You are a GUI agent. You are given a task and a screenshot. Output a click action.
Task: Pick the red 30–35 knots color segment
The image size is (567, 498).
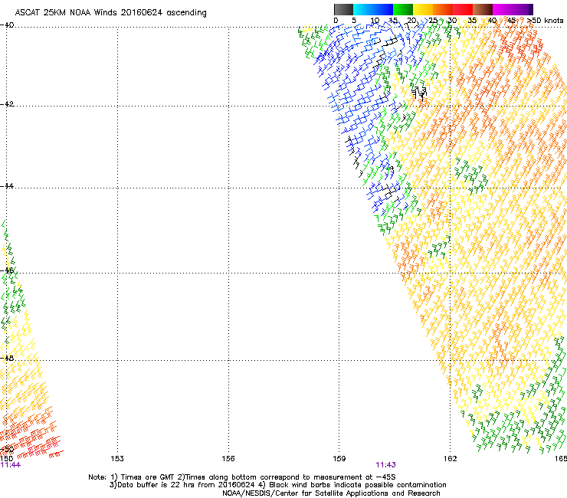(x=463, y=9)
